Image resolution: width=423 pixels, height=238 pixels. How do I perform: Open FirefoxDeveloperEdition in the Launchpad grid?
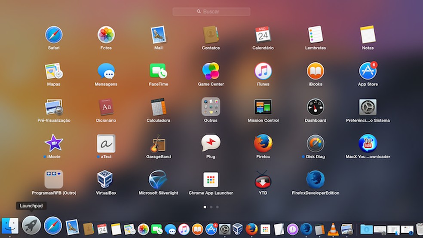pos(316,180)
